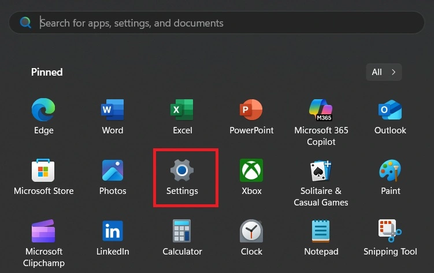
Task: Launch the Paint app
Action: point(390,171)
